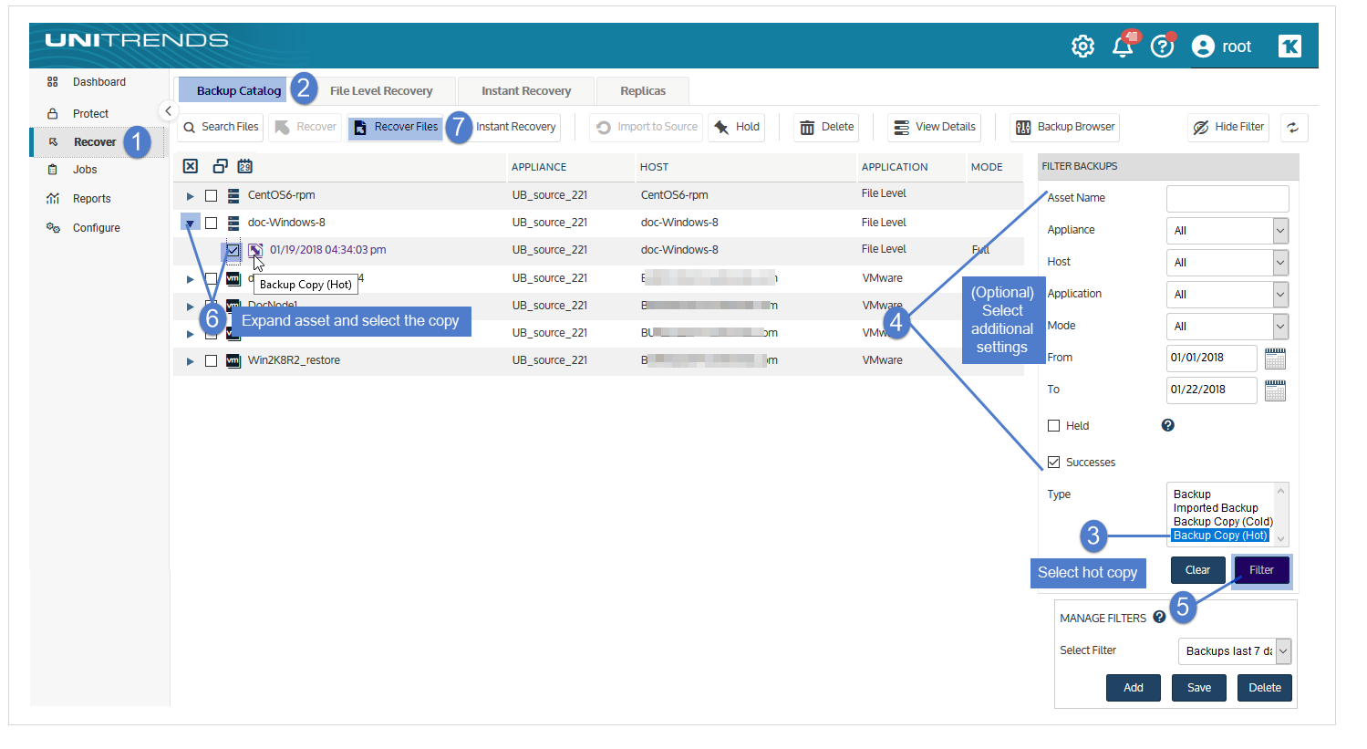Click the Hold toolbar button
Viewport: 1367px width, 749px height.
[x=737, y=127]
